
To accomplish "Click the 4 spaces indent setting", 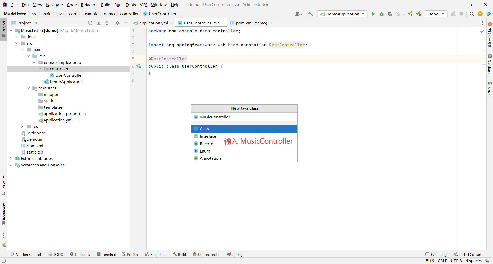I will click(473, 261).
